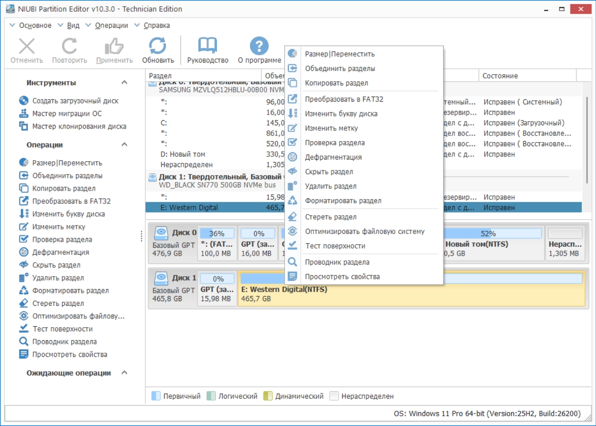The image size is (596, 426).
Task: Click the Нерасп… 1,305 MB unallocated block
Action: (x=565, y=243)
